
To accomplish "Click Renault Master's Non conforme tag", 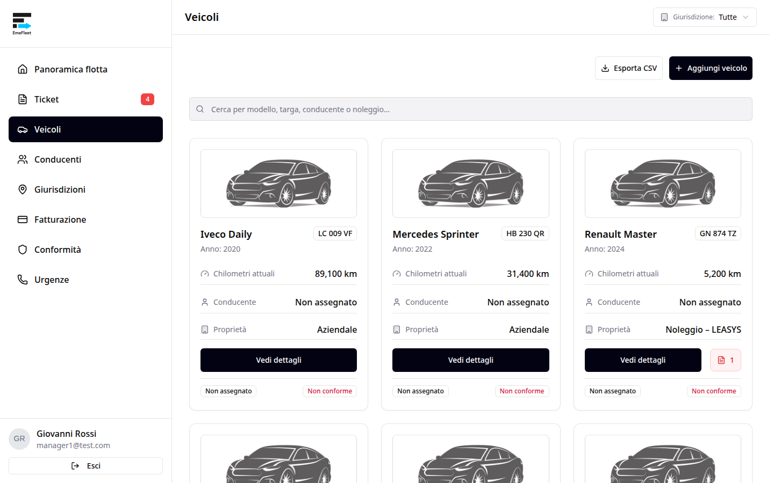I will pos(714,391).
